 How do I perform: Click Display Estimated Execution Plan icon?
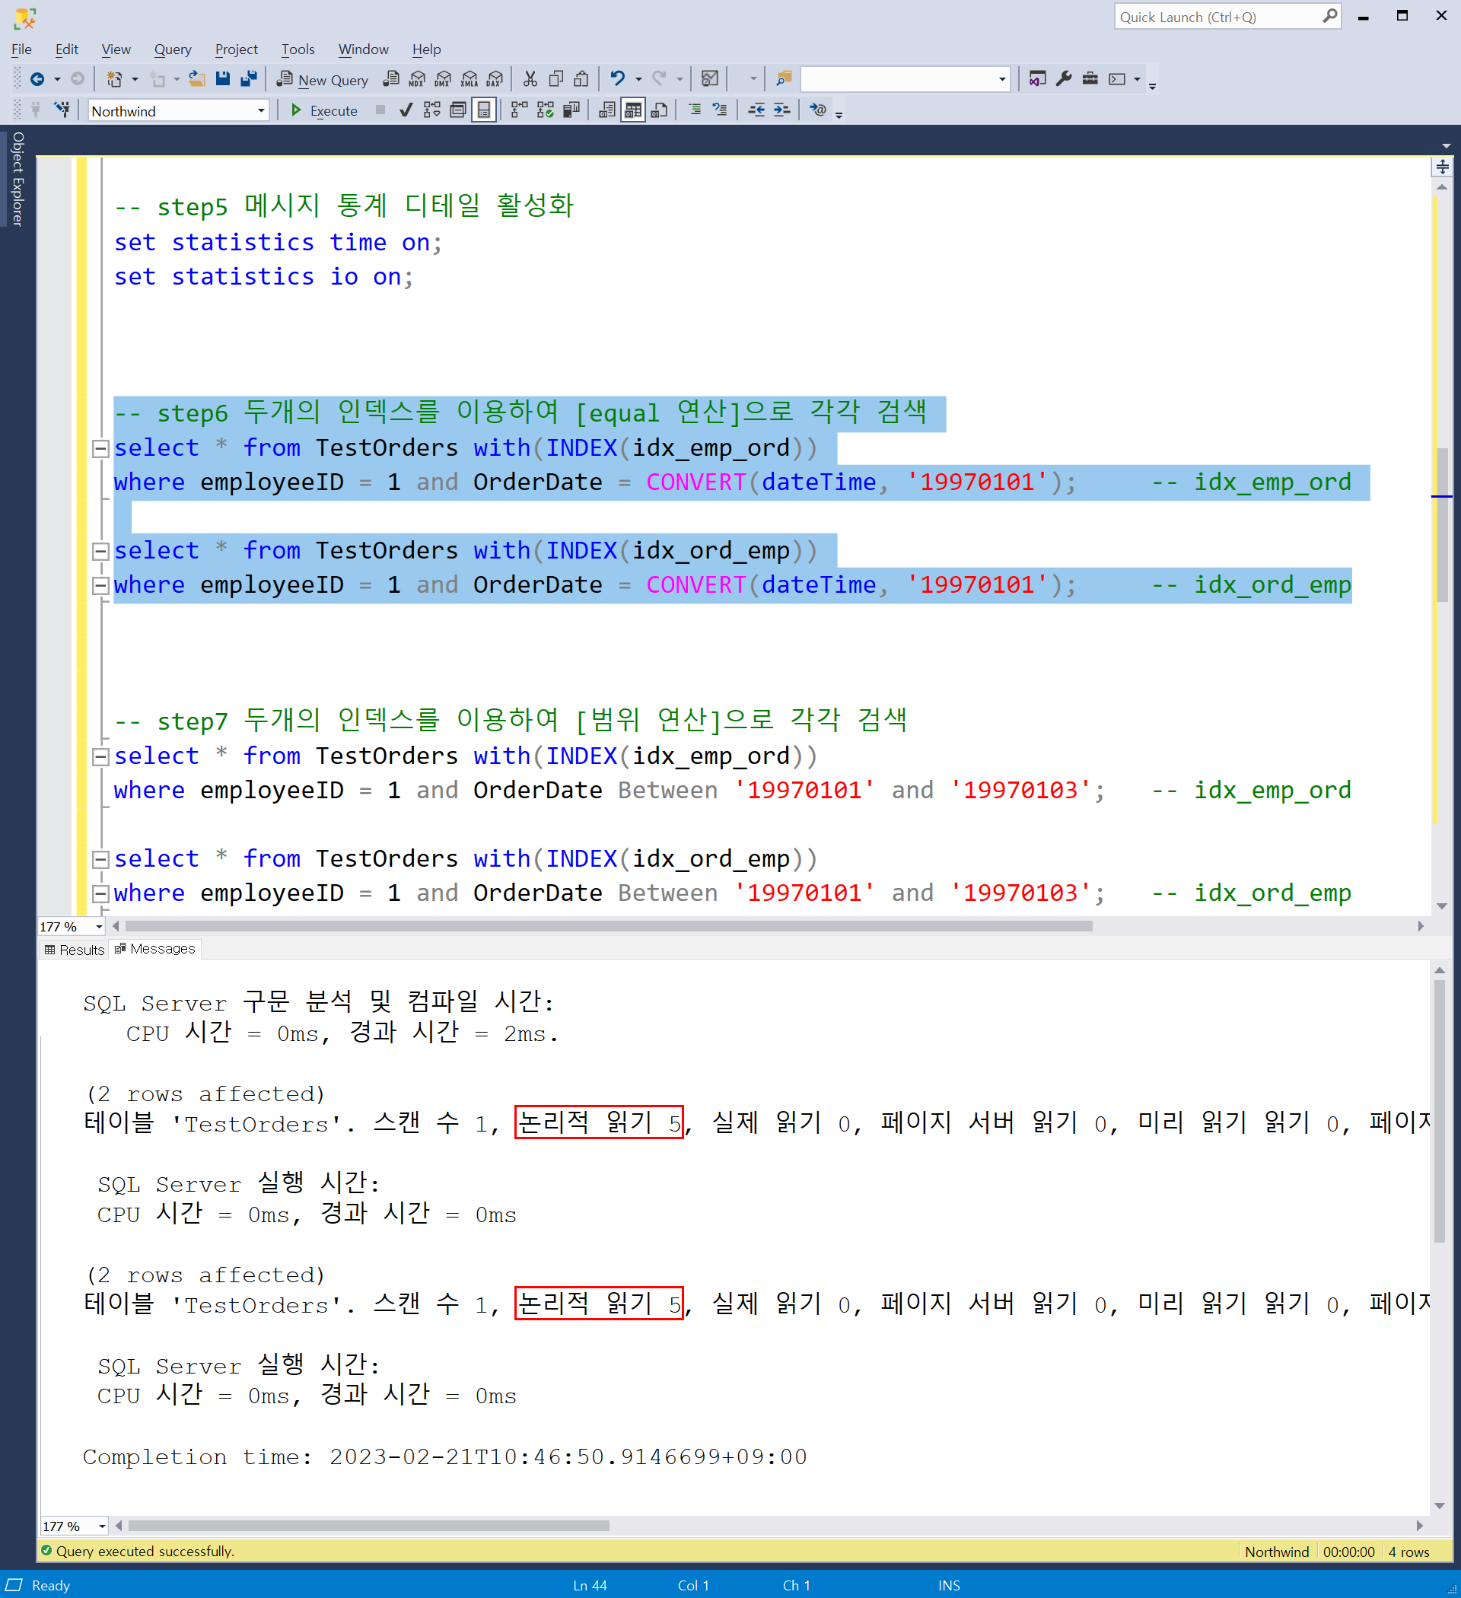432,110
